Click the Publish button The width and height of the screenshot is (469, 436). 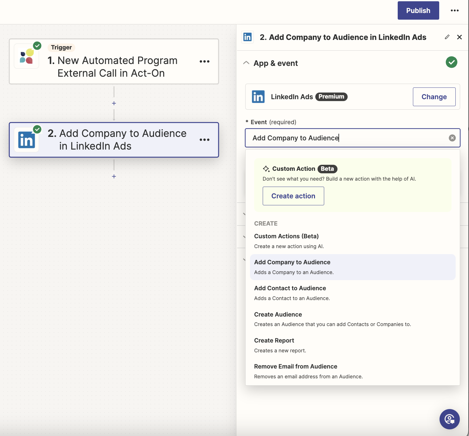[418, 10]
